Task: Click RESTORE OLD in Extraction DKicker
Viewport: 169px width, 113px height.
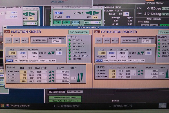Action: (129, 40)
